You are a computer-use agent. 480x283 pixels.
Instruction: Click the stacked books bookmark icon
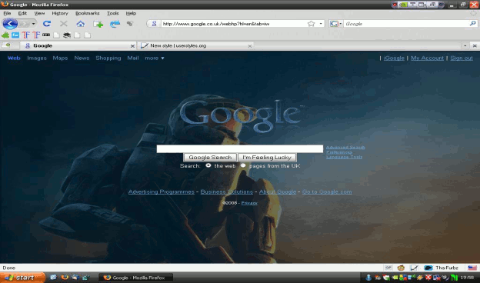[67, 35]
